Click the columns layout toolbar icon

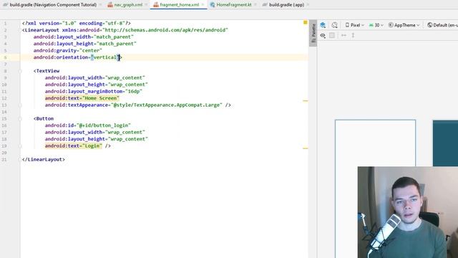click(x=332, y=35)
